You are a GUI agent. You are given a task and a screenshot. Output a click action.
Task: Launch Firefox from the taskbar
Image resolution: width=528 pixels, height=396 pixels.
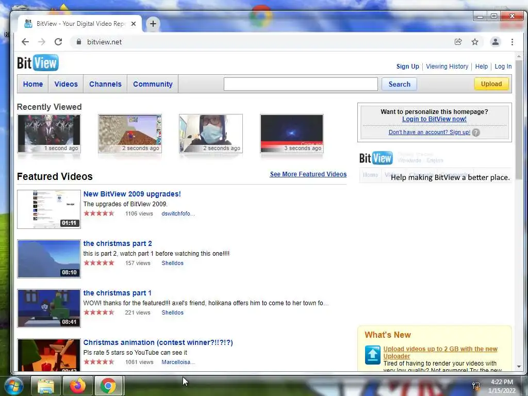coord(78,386)
